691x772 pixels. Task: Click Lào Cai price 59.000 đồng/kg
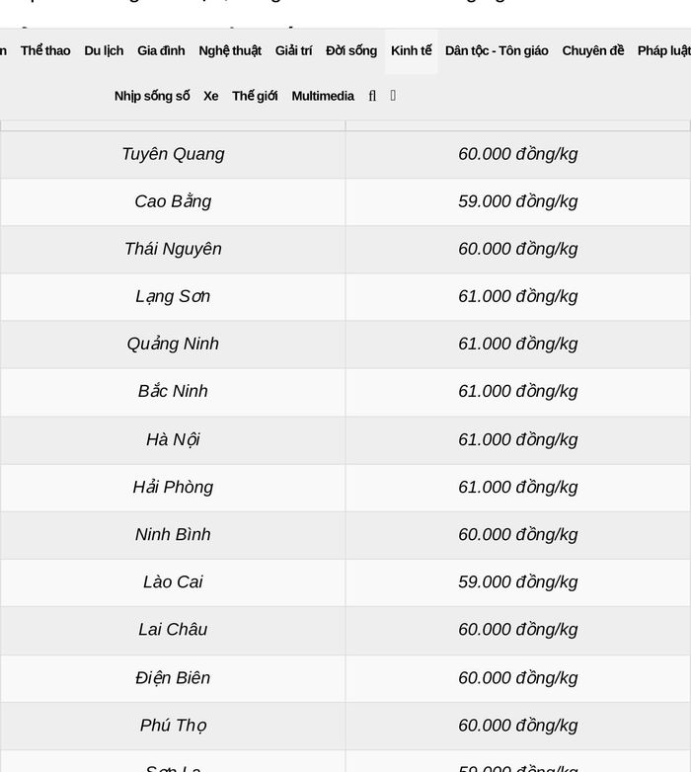pos(518,581)
